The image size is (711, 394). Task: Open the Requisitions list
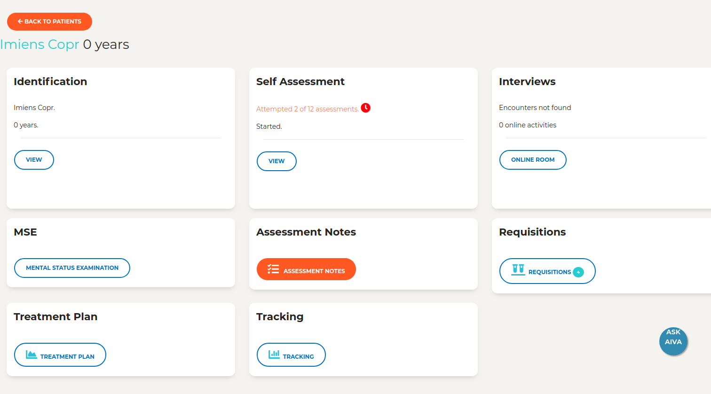[x=547, y=271]
